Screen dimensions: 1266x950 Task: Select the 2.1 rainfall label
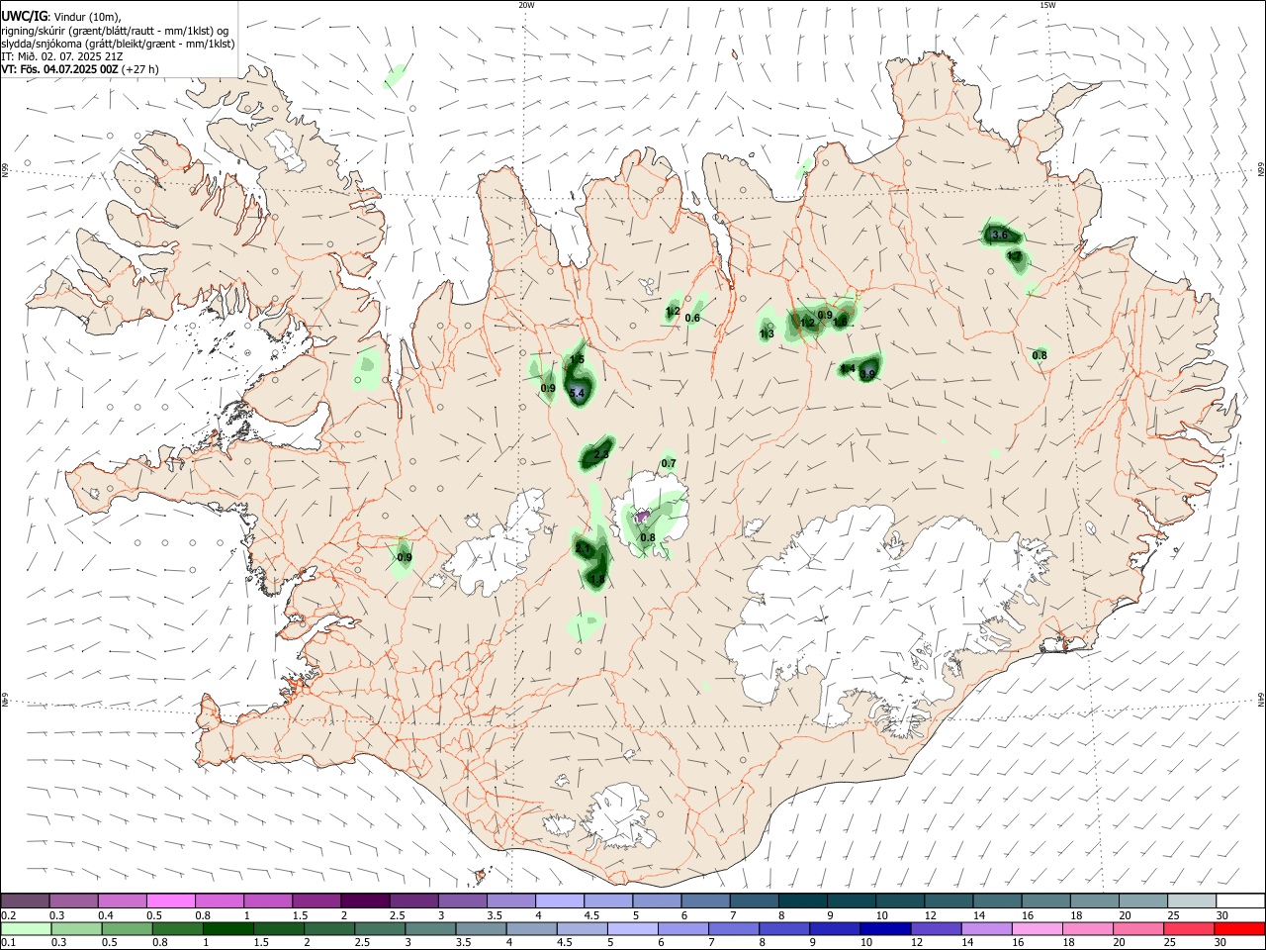pyautogui.click(x=583, y=548)
